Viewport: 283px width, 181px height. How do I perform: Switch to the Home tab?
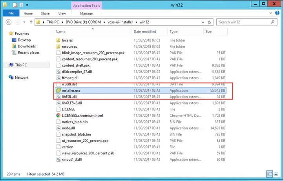click(28, 13)
